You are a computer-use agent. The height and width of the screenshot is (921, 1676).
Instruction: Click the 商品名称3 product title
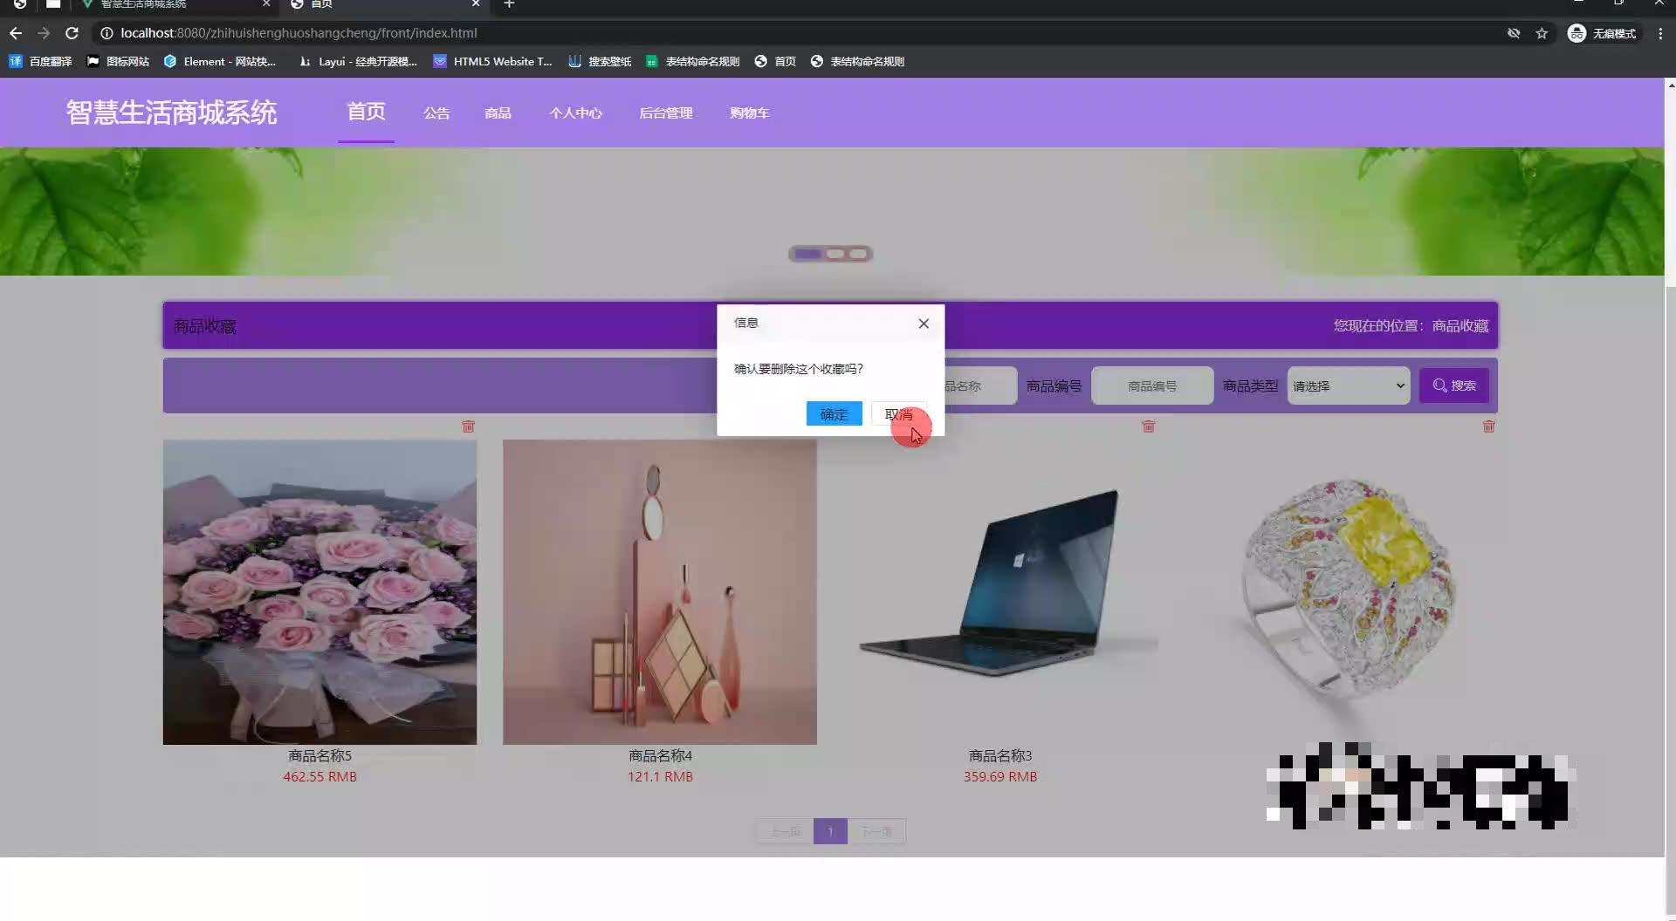click(1000, 755)
